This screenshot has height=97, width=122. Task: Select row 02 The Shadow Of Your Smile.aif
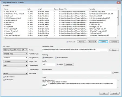[x=60, y=14]
